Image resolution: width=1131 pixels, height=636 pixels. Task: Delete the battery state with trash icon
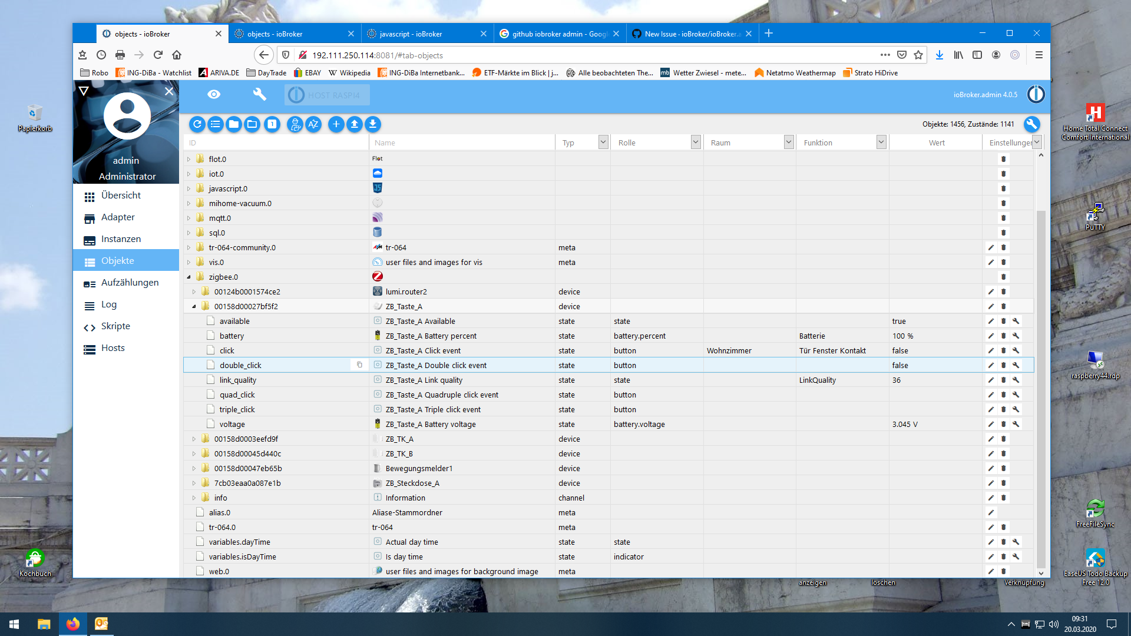[x=1003, y=336]
